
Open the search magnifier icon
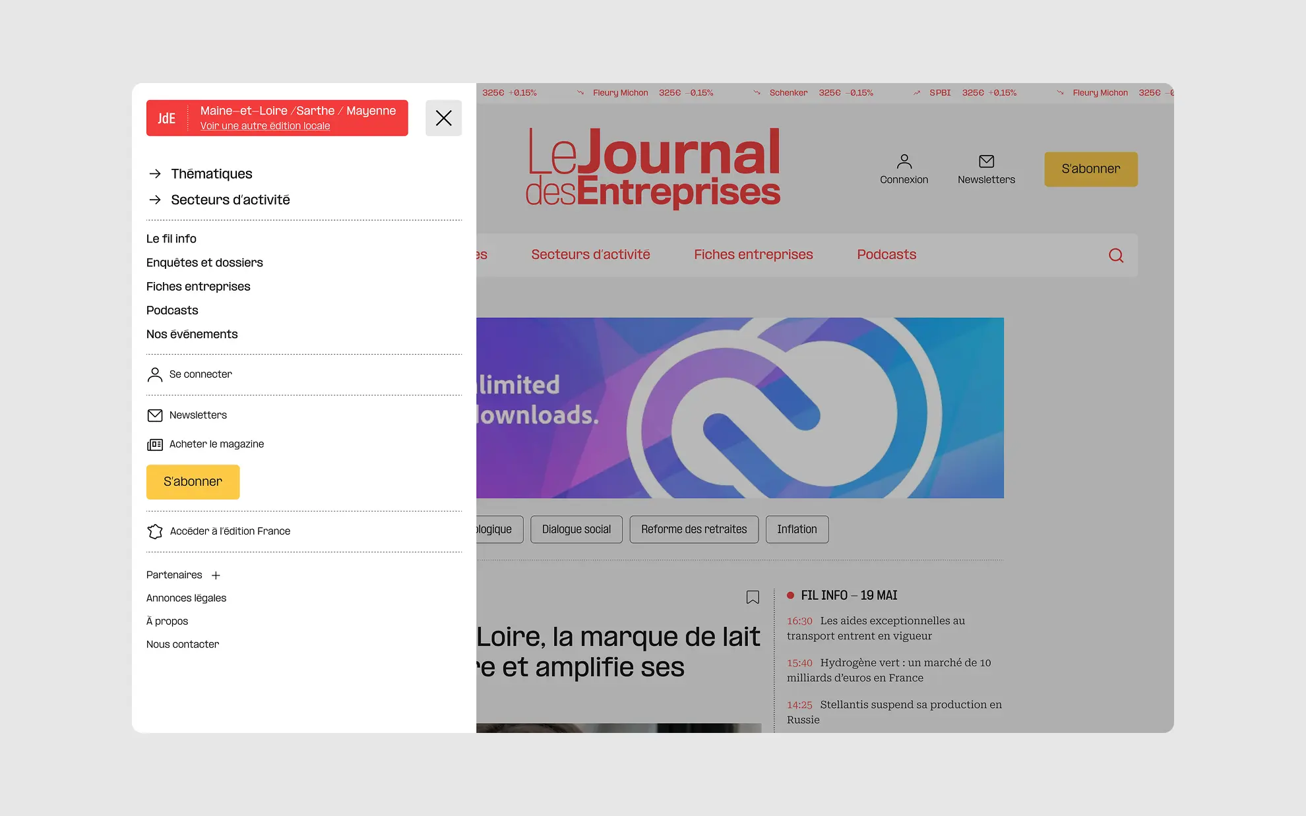[x=1116, y=255]
